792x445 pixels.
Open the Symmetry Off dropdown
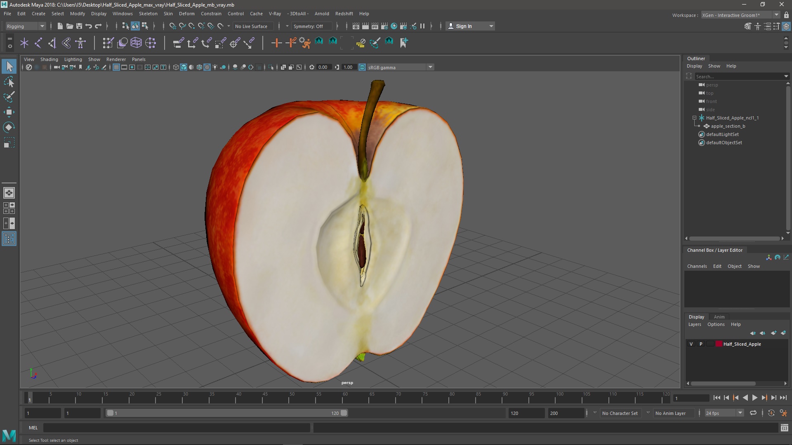tap(312, 26)
